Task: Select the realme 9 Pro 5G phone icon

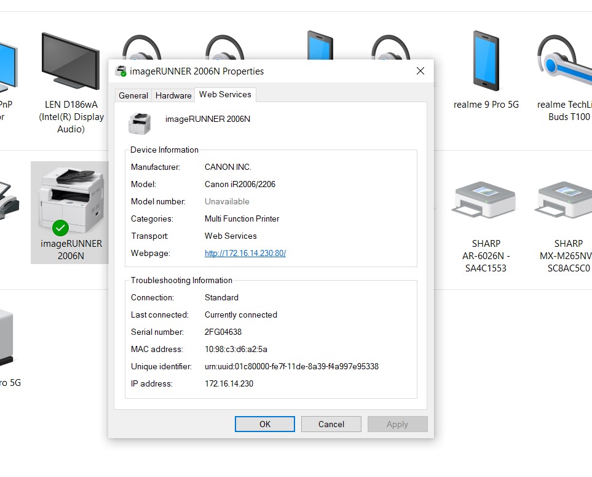Action: pos(486,62)
